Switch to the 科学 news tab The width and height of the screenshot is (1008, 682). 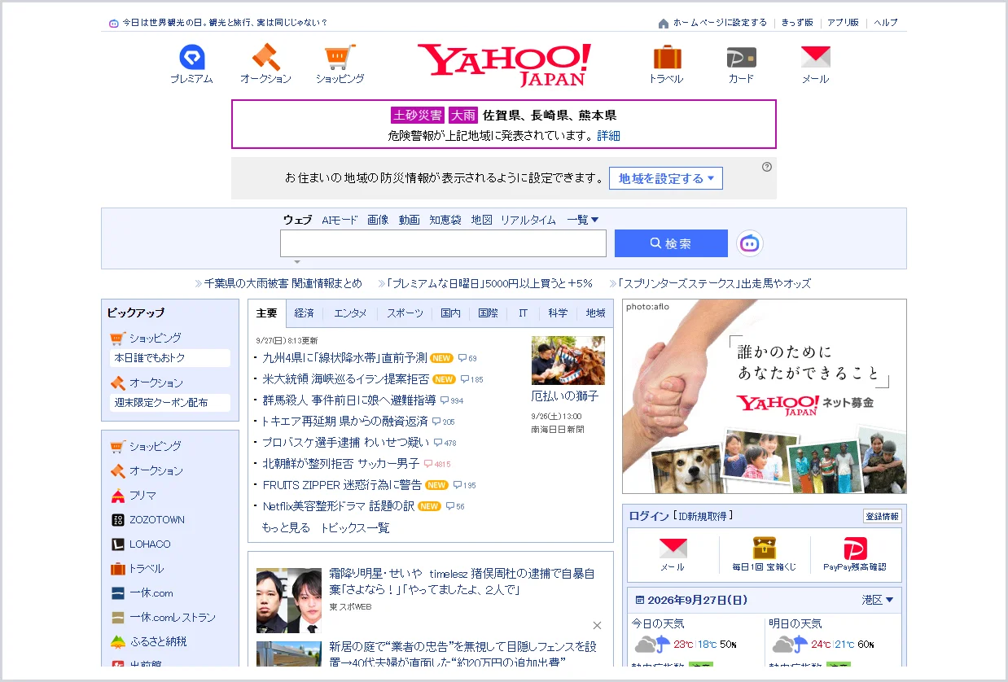pos(558,313)
